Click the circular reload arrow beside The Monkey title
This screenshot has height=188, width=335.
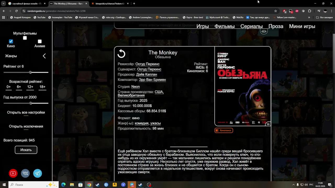point(121,54)
